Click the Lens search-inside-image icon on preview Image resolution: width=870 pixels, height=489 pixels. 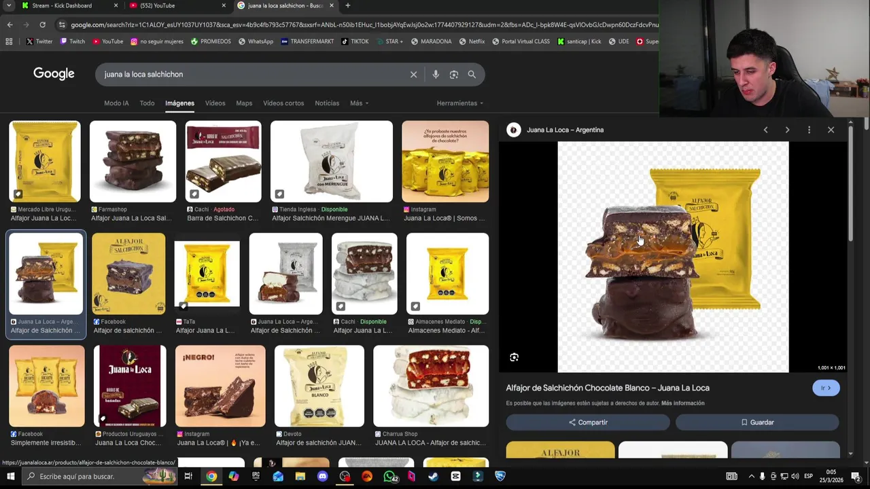point(514,357)
